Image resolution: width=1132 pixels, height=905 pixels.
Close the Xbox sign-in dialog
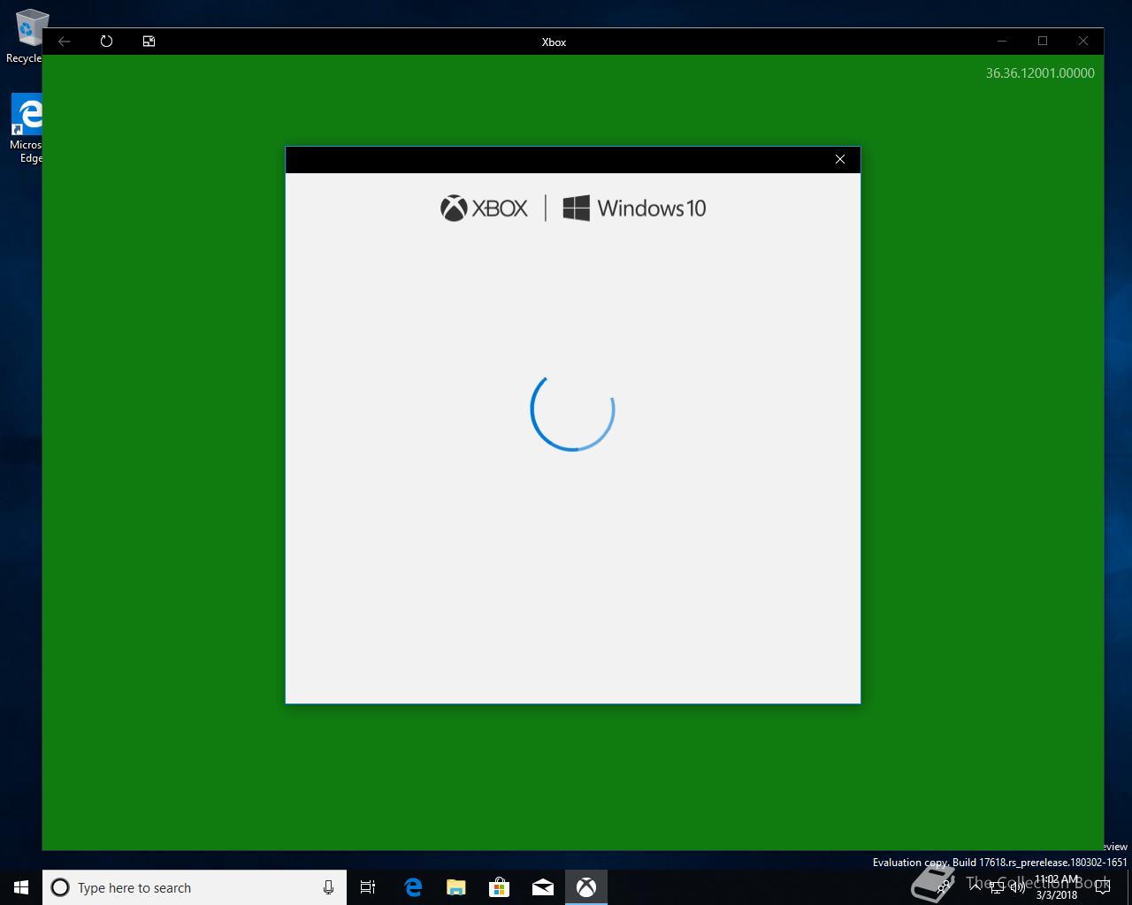pyautogui.click(x=840, y=160)
